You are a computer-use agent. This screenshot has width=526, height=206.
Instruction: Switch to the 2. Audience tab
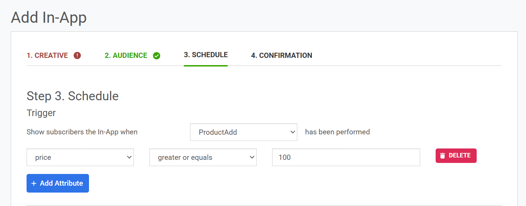tap(126, 55)
